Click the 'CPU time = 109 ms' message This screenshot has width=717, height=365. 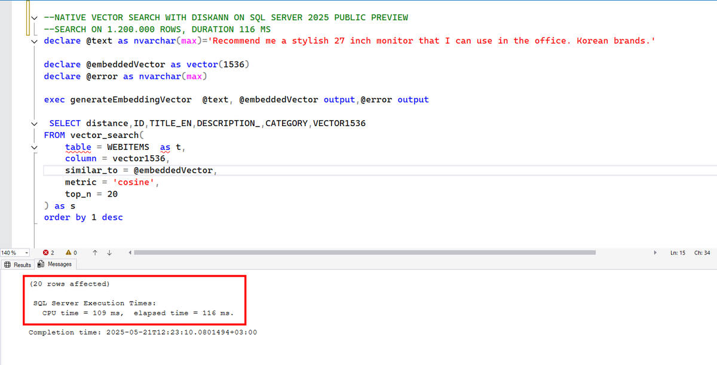coord(82,313)
